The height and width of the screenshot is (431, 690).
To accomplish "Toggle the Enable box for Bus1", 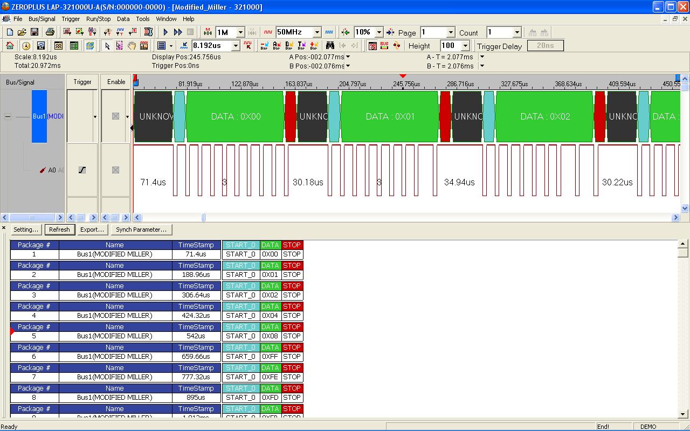I will point(115,116).
